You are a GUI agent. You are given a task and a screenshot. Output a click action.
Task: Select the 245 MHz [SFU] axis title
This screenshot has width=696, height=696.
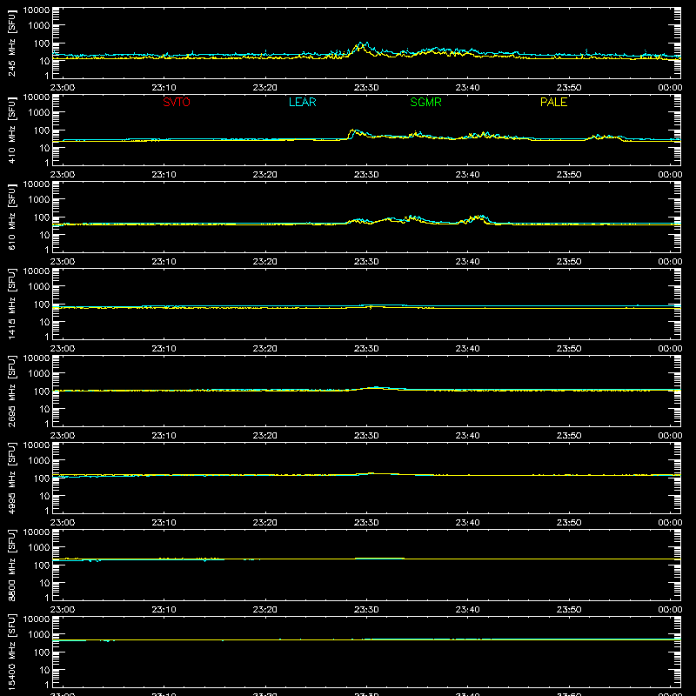pyautogui.click(x=11, y=43)
